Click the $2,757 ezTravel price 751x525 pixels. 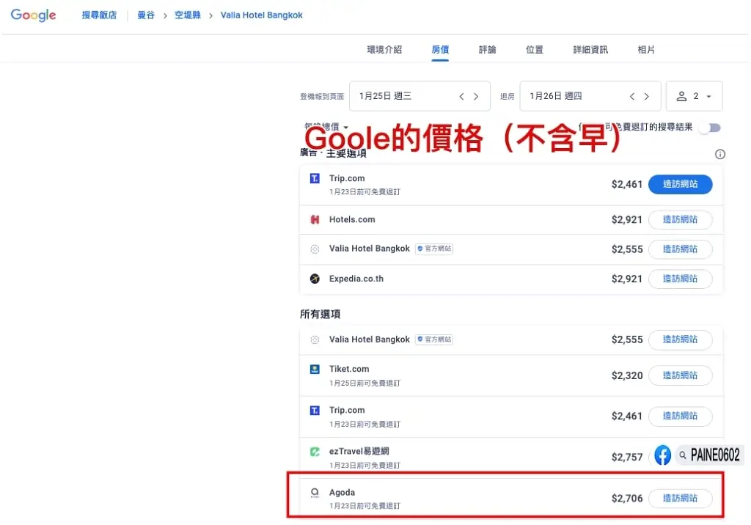(x=627, y=458)
